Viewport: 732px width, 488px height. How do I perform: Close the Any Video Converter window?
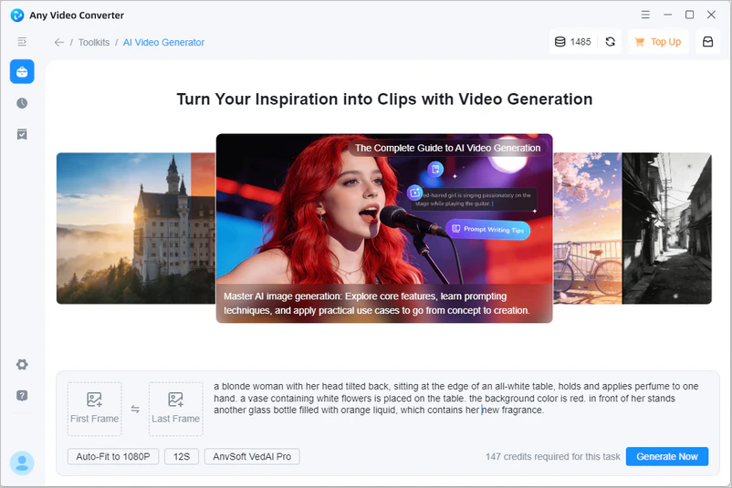coord(711,15)
